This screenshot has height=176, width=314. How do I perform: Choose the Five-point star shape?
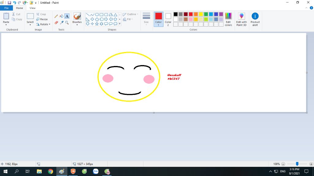97,24
